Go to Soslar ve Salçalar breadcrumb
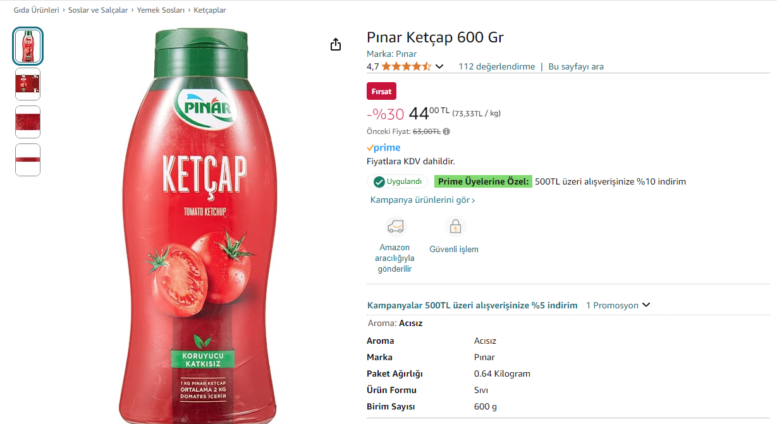 [x=98, y=10]
